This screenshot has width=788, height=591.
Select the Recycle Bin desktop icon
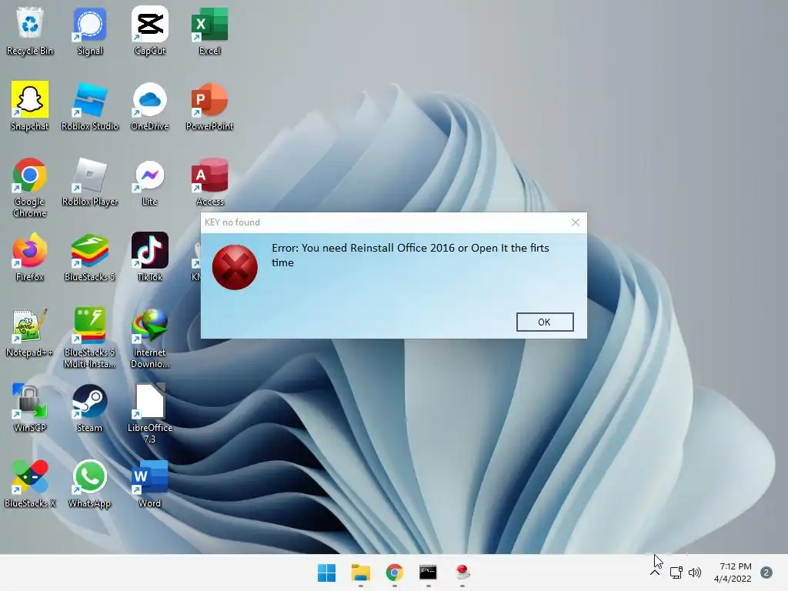coord(30,31)
